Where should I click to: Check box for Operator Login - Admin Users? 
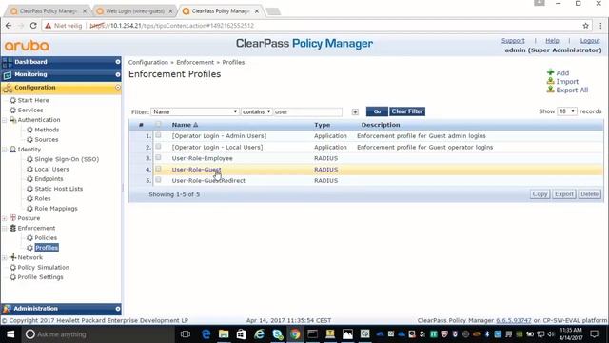[x=158, y=135]
